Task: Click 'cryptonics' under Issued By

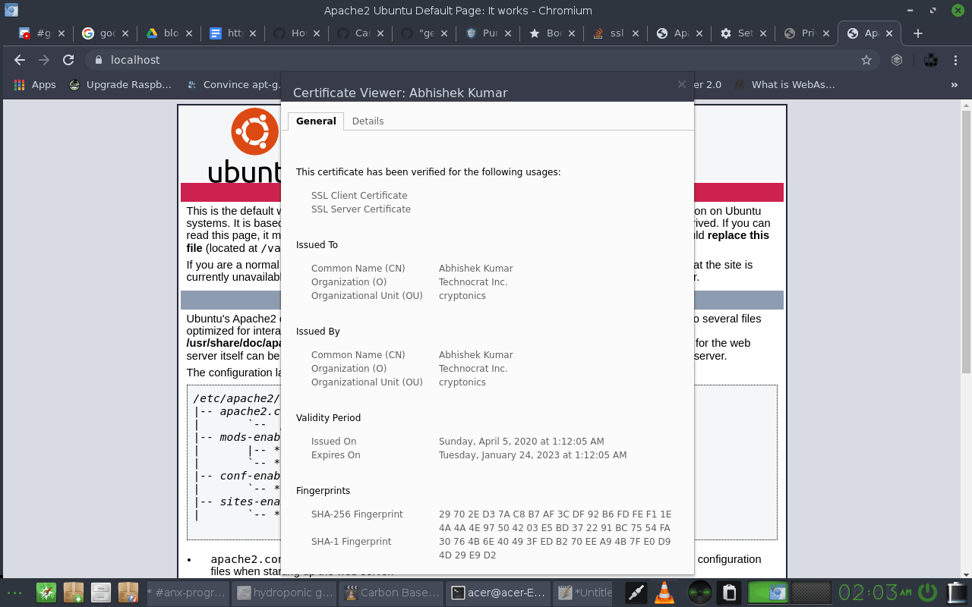Action: (462, 382)
